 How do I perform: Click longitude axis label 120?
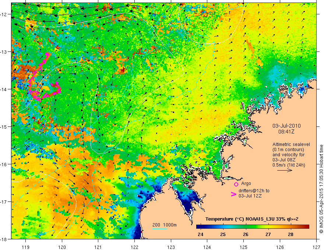62,247
